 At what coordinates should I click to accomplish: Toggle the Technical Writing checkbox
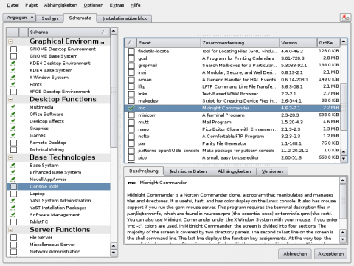pyautogui.click(x=13, y=149)
